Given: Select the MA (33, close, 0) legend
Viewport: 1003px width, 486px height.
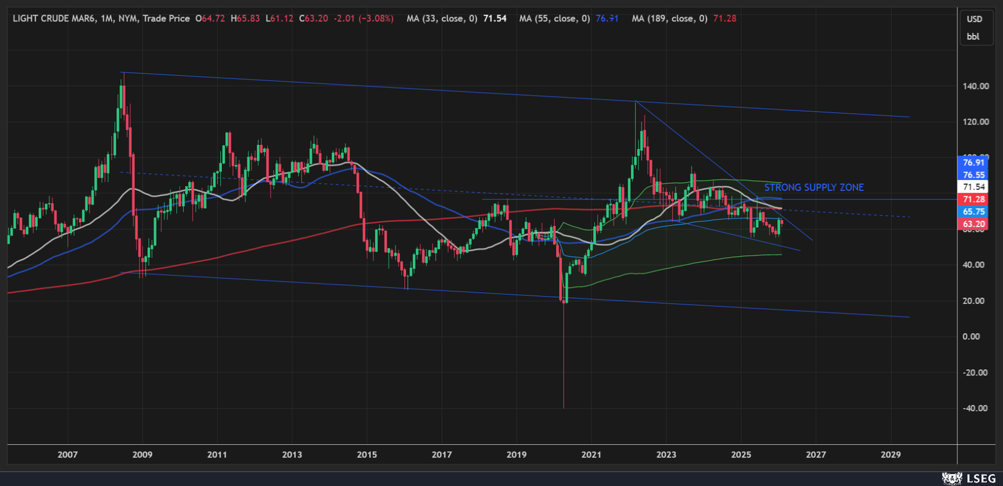Looking at the screenshot, I should tap(441, 18).
